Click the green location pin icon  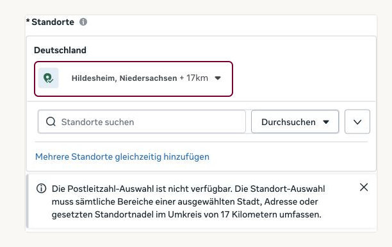coord(48,78)
